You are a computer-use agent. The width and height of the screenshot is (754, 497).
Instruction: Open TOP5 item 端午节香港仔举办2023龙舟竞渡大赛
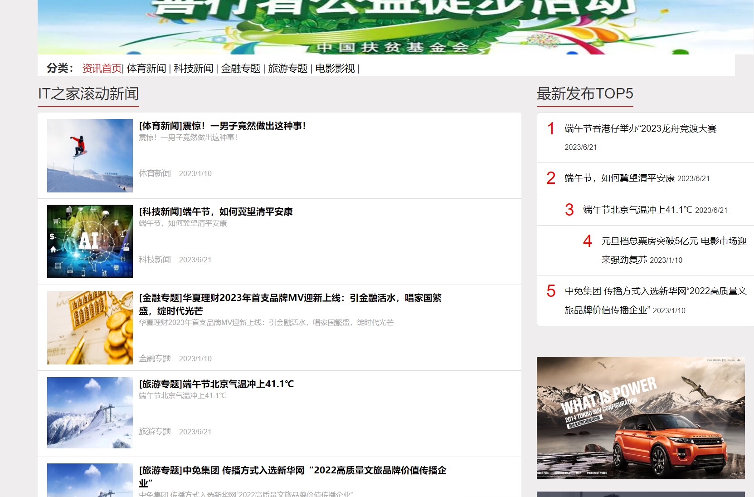[641, 129]
